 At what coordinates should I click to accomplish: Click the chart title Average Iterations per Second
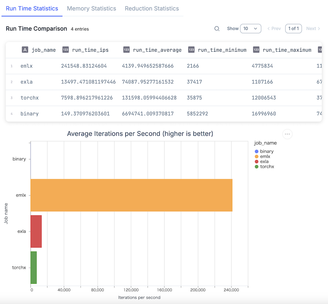(140, 134)
